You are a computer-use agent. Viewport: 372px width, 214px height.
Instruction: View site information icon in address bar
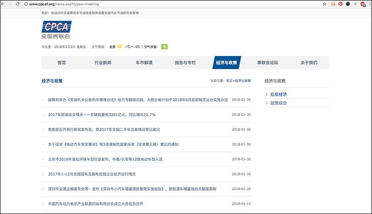(26, 4)
